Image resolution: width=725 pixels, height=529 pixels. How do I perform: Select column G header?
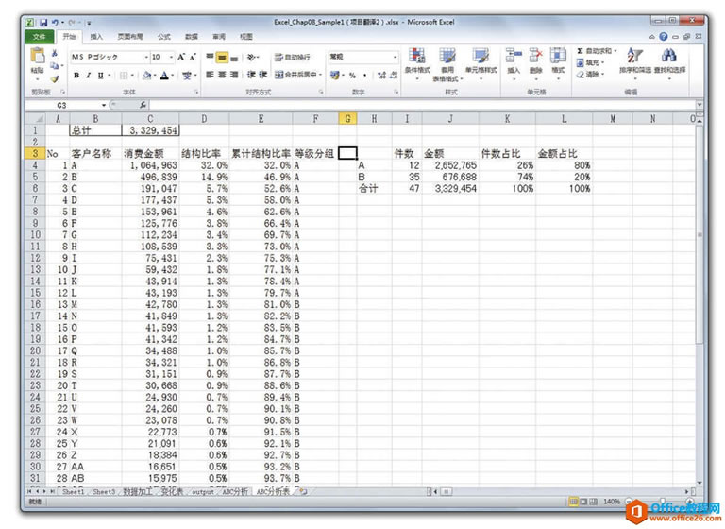click(x=347, y=119)
